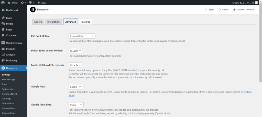Click the Elementor round logo
The height and width of the screenshot is (117, 262).
[33, 9]
